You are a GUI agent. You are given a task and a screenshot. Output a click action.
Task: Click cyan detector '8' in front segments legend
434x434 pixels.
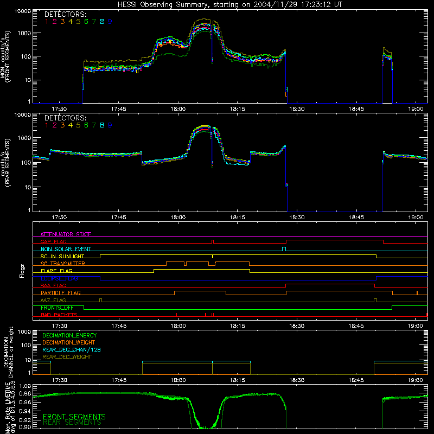coord(102,22)
